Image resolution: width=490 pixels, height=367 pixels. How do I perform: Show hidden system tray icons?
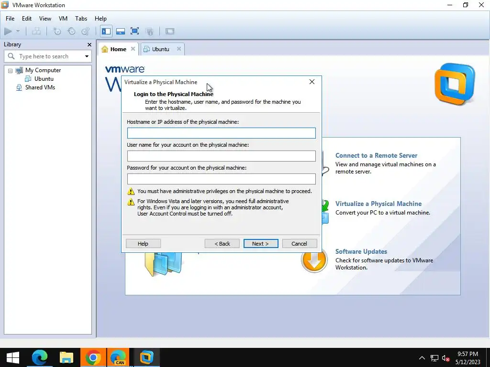click(422, 357)
